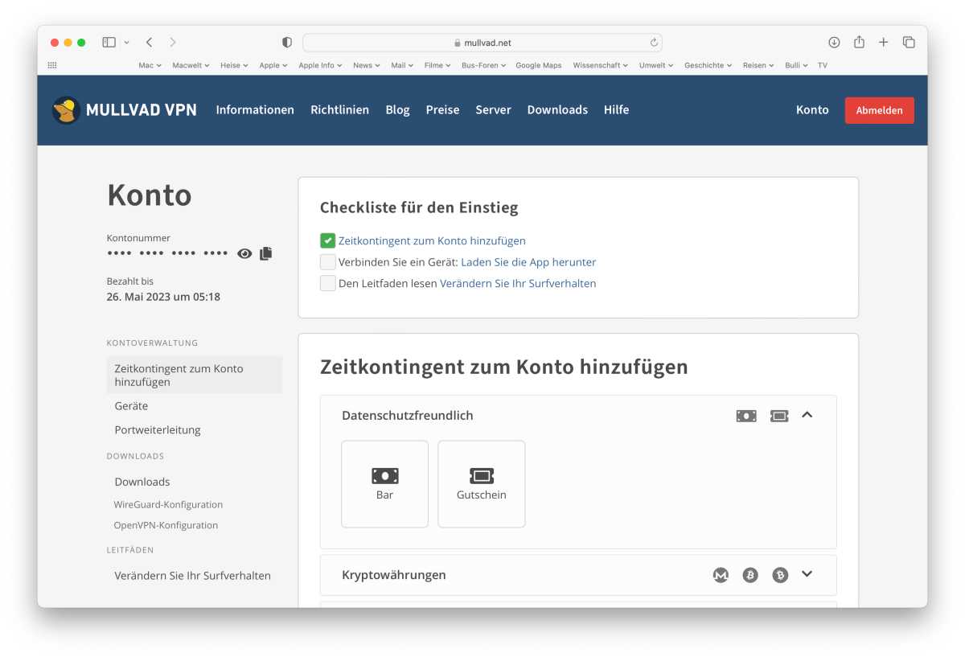Select the Gutschein payment option
This screenshot has width=965, height=657.
click(481, 484)
